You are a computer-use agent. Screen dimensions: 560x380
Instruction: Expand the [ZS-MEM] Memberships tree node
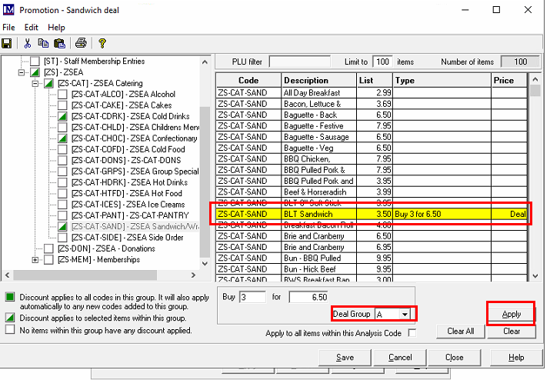pyautogui.click(x=35, y=260)
